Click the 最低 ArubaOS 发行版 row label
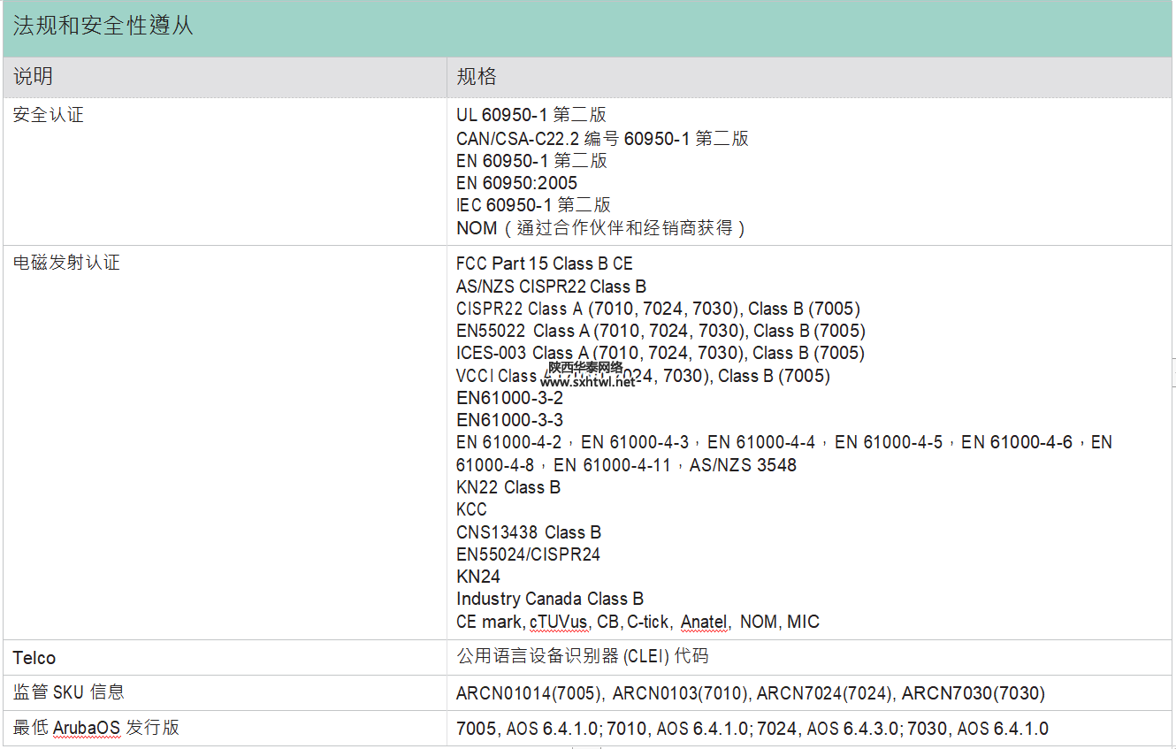Viewport: 1176px width, 749px height. pos(96,728)
